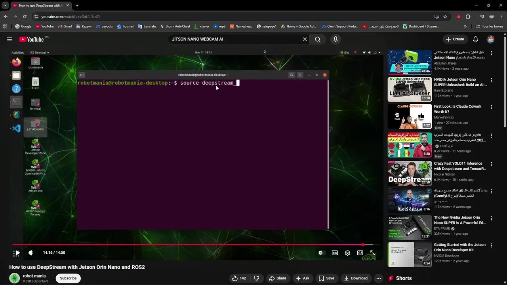
Task: Bookmark this page with the star icon
Action: pos(445,17)
